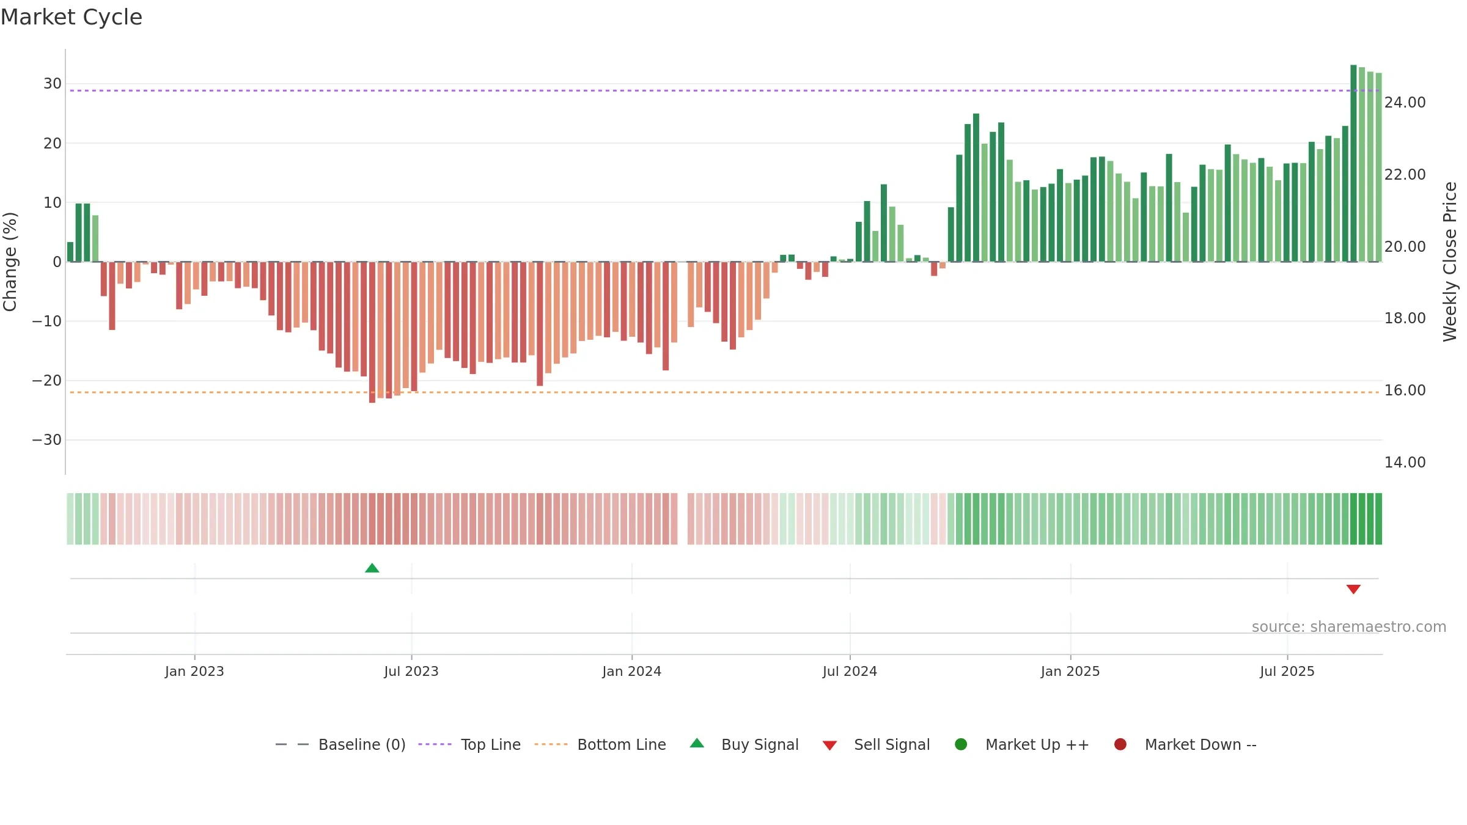The height and width of the screenshot is (825, 1467).
Task: Click the 20.00 price tick label
Action: 1405,247
